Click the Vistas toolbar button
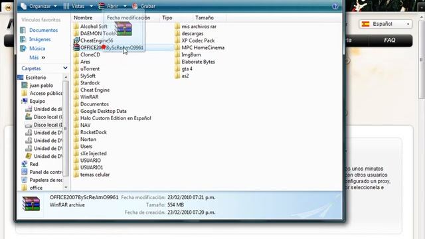The height and width of the screenshot is (239, 425). click(x=74, y=6)
